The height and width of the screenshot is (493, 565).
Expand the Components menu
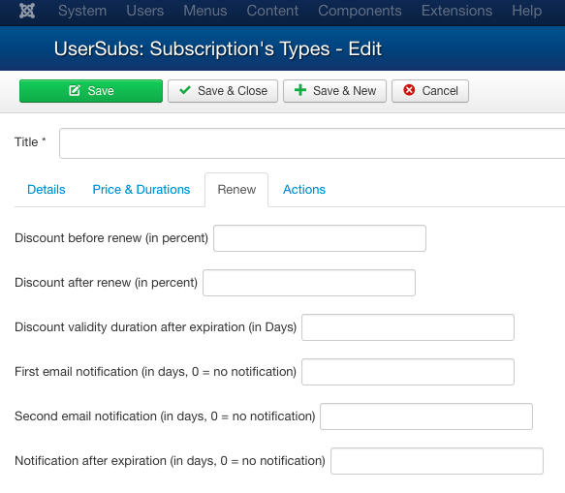click(360, 11)
